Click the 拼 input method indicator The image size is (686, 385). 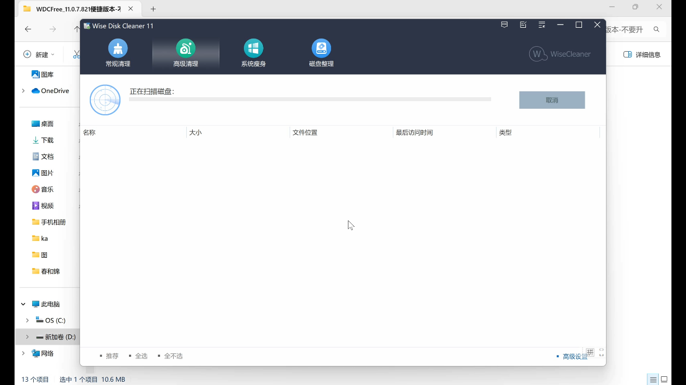click(590, 352)
